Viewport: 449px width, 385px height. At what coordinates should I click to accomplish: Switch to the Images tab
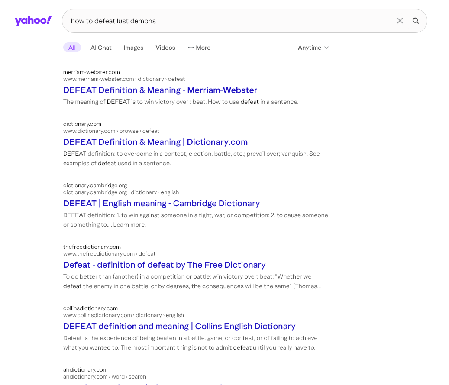point(133,48)
